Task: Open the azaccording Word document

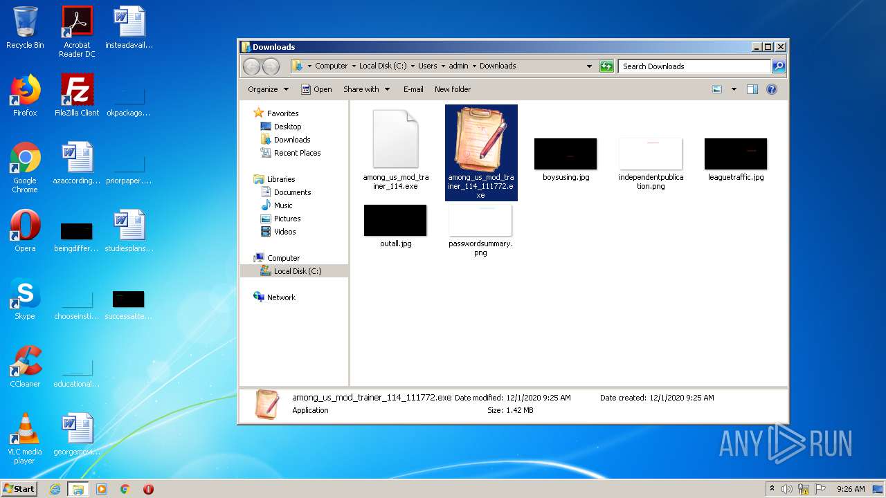Action: pos(77,163)
